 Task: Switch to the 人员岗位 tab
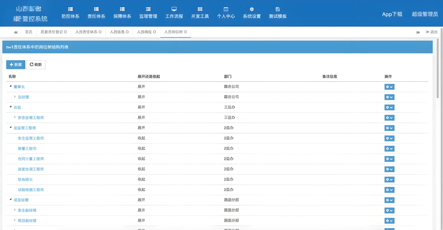(144, 32)
